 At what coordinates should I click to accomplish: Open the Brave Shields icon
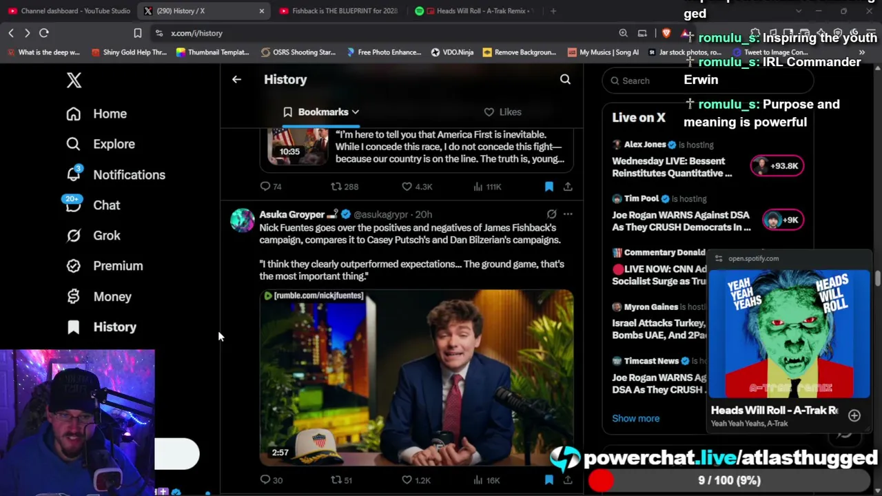click(666, 33)
